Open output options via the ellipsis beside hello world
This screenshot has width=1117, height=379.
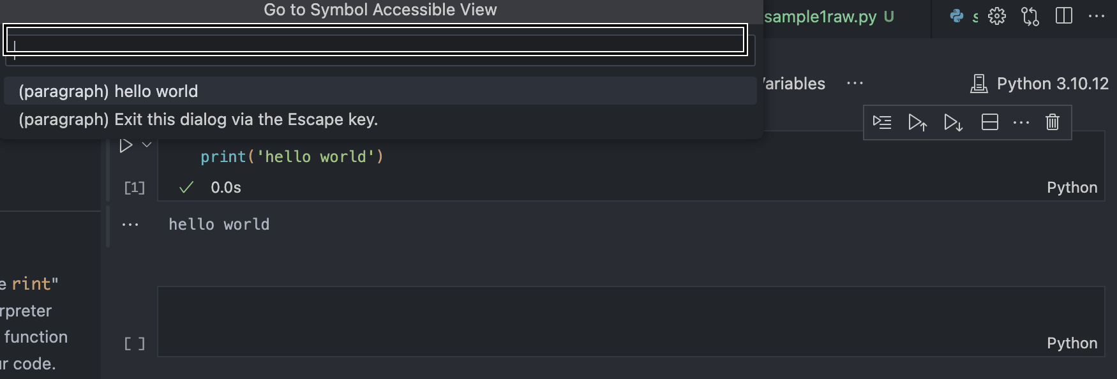(x=130, y=224)
